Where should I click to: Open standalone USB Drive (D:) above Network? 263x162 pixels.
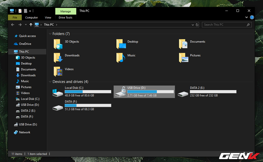tap(25, 124)
